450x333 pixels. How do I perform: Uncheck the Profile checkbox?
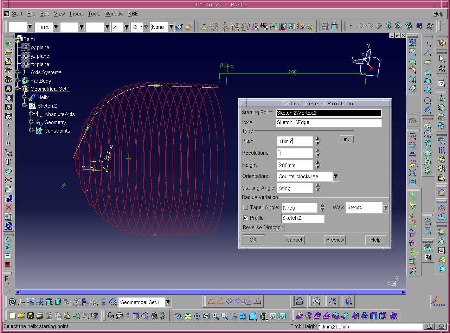[x=245, y=218]
